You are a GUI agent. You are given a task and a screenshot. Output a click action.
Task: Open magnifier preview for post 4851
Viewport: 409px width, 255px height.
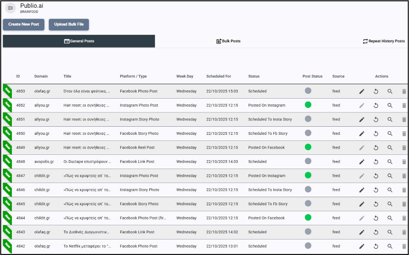coord(390,120)
